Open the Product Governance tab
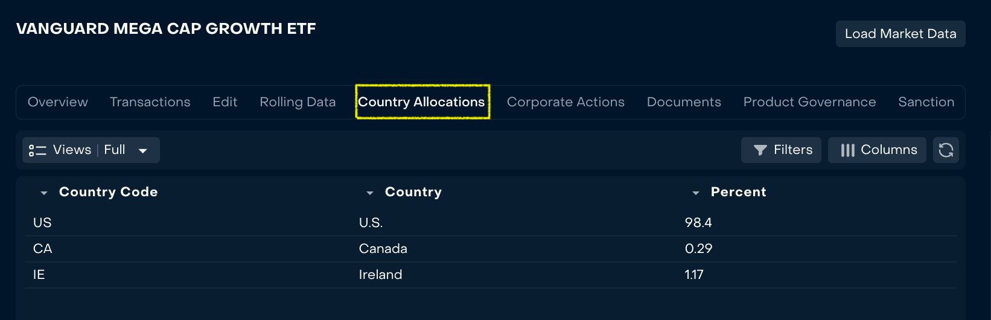The image size is (991, 320). click(x=809, y=102)
